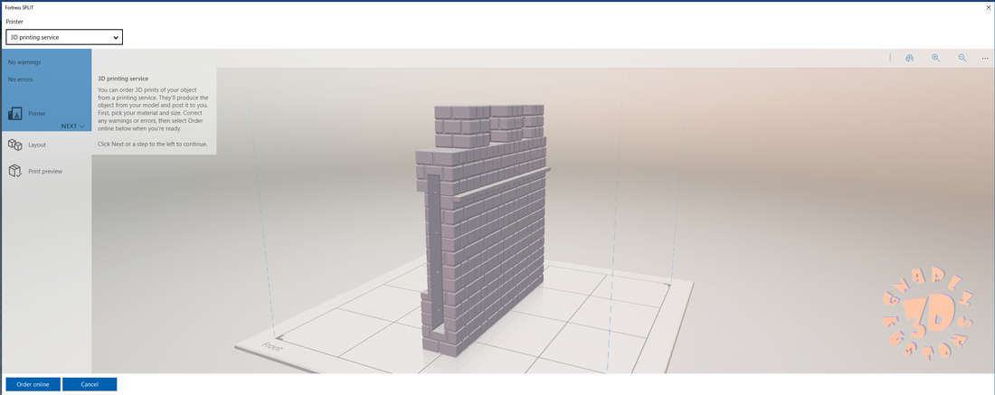995x395 pixels.
Task: Click the Layout cubes icon
Action: point(15,145)
